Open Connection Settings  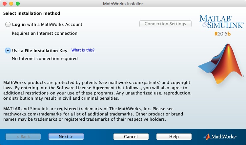[x=165, y=24]
